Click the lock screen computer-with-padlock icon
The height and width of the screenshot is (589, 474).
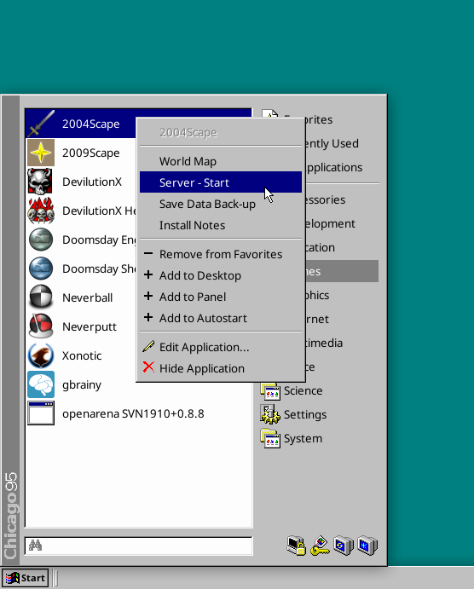pos(296,546)
